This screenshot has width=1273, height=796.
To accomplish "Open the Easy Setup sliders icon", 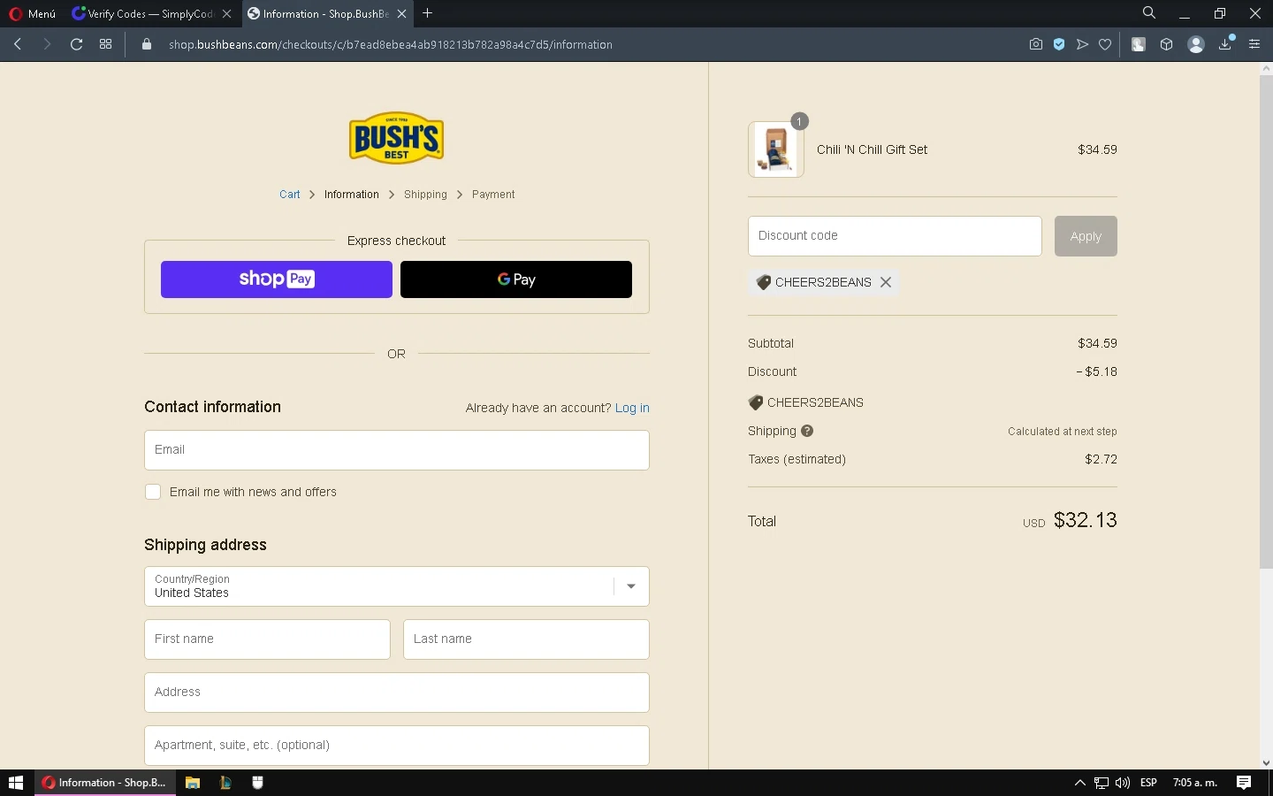I will click(1254, 44).
